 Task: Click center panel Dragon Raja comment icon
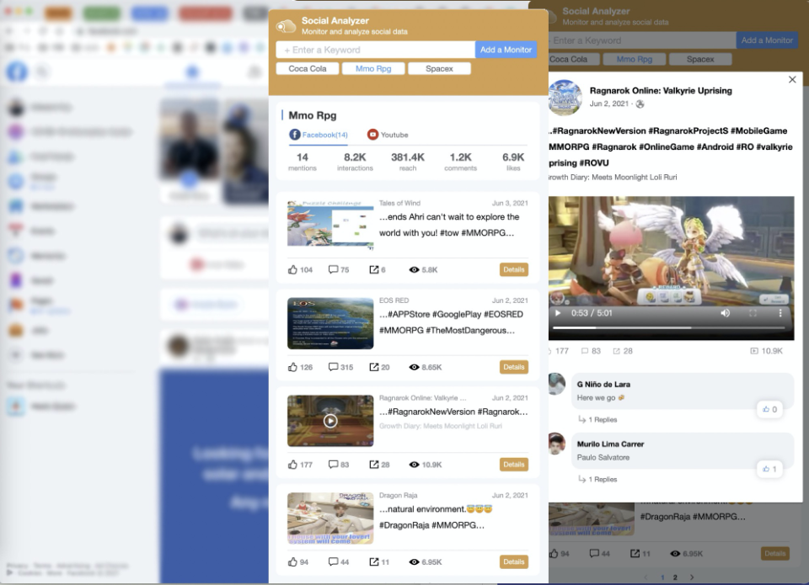click(x=334, y=561)
